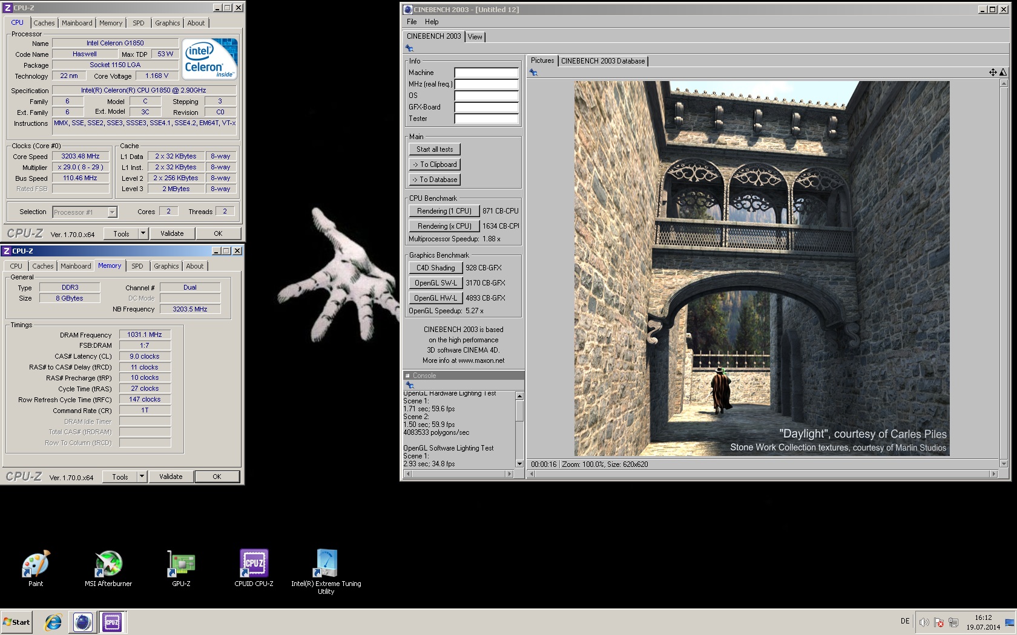Click console scrollbar up arrow
Viewport: 1017px width, 635px height.
click(519, 396)
